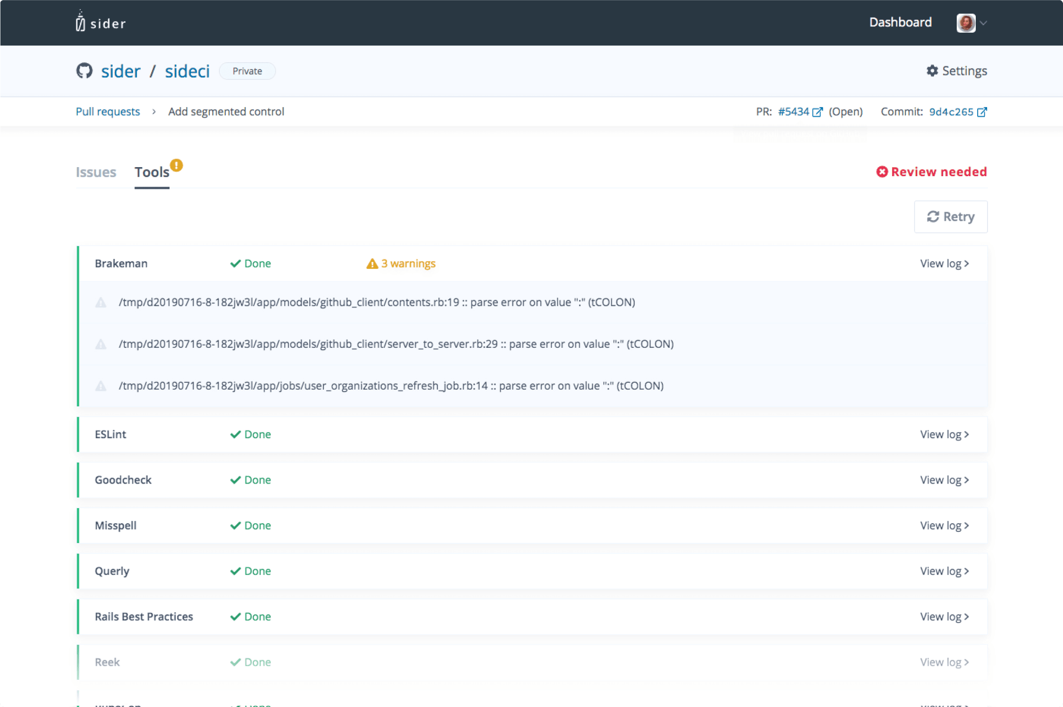Select the contents.rb:19 parse error text
This screenshot has width=1063, height=707.
click(x=377, y=302)
